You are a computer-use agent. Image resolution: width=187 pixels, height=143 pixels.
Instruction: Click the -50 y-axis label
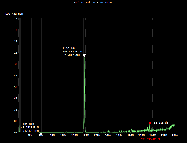click(15, 87)
